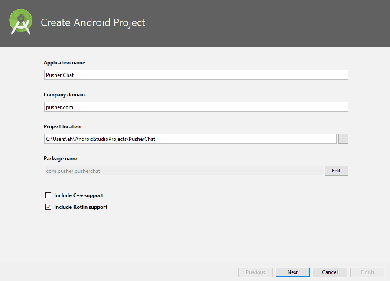The width and height of the screenshot is (390, 281).
Task: Click the Create Android Project title
Action: 93,22
